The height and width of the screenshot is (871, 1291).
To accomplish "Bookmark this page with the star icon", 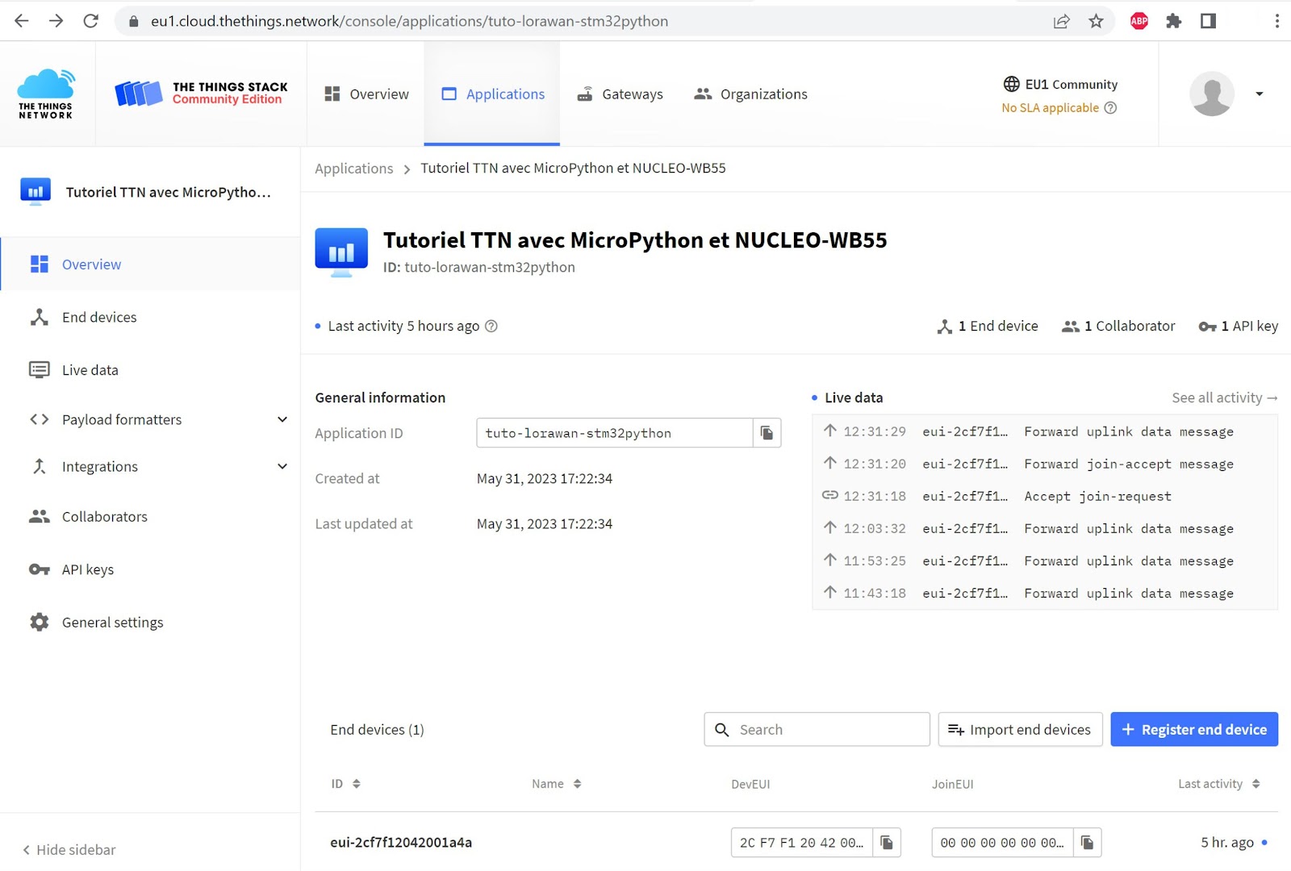I will pyautogui.click(x=1096, y=22).
